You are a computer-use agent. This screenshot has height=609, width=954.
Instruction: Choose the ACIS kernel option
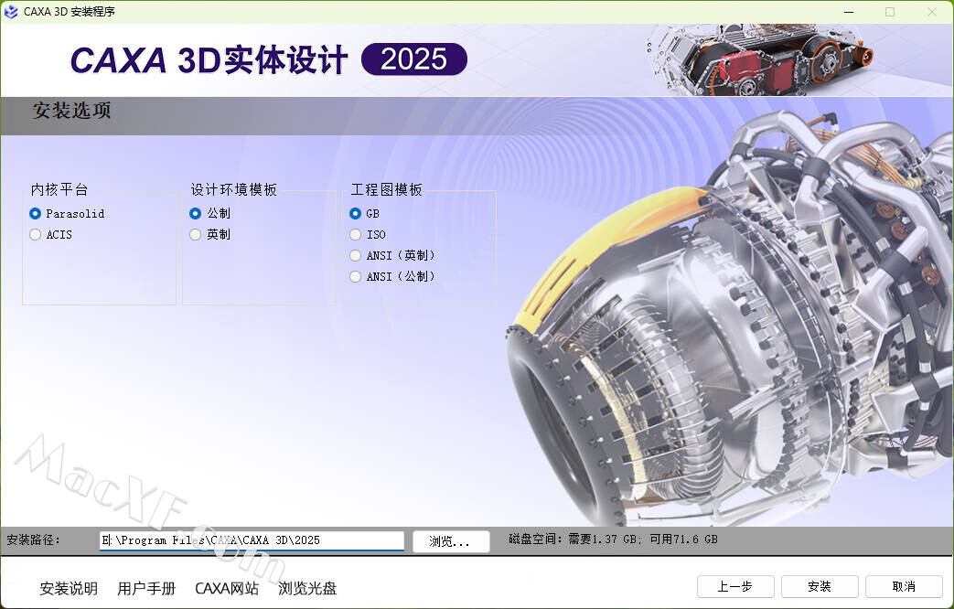(36, 234)
